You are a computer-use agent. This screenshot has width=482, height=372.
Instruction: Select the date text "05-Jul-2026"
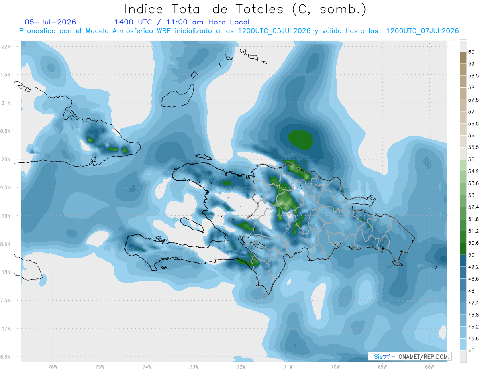[x=50, y=22]
